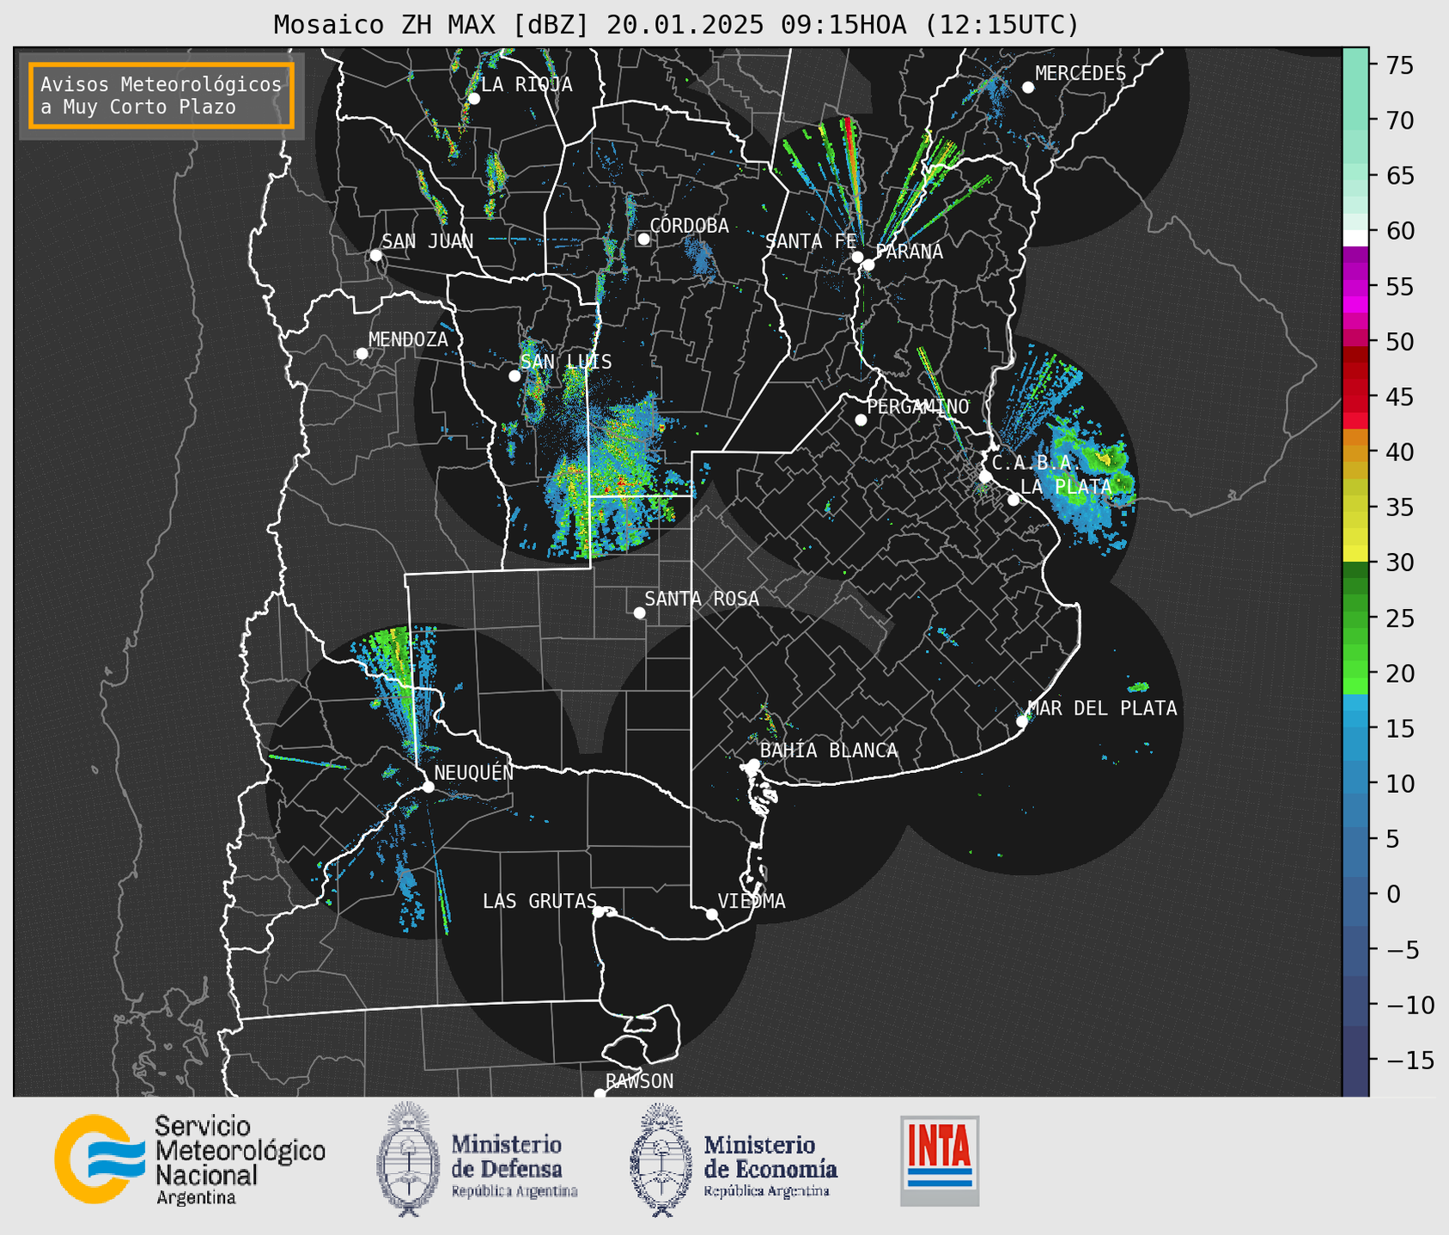This screenshot has height=1235, width=1449.
Task: Click the BAHÍA BLANCA city marker dot
Action: click(753, 764)
